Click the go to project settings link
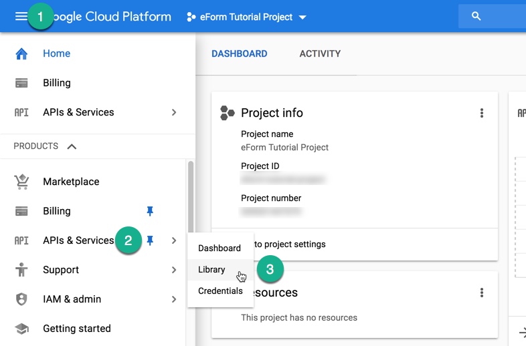 pyautogui.click(x=290, y=244)
